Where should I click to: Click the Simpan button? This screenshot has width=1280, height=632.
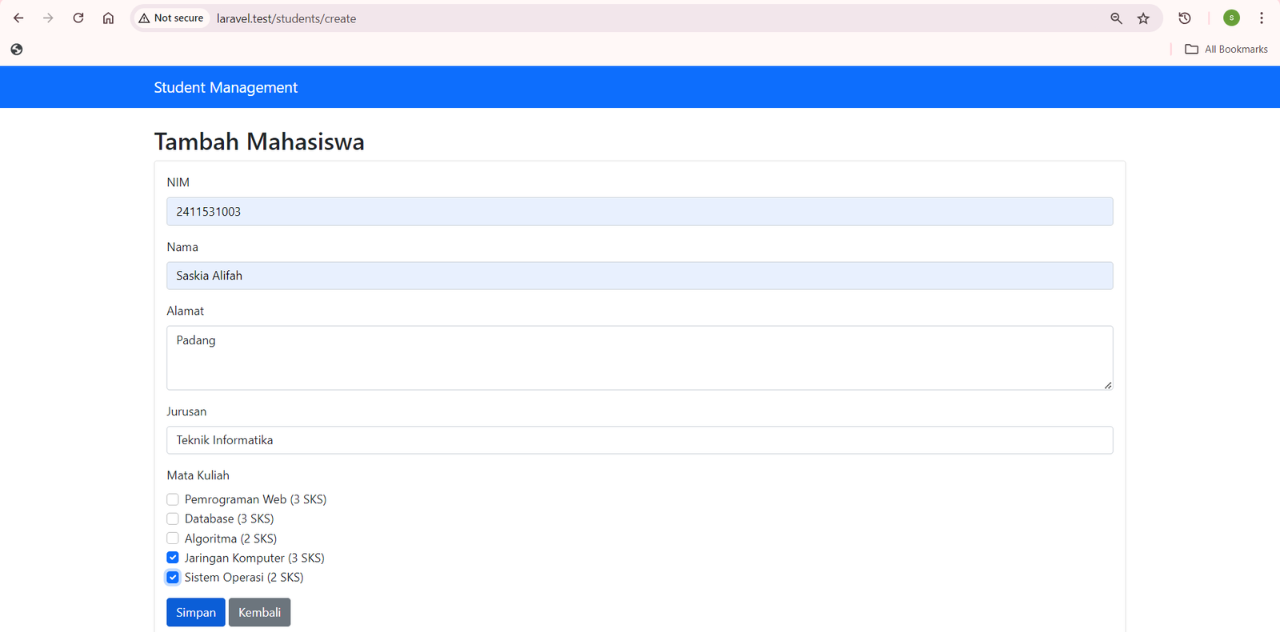[196, 613]
